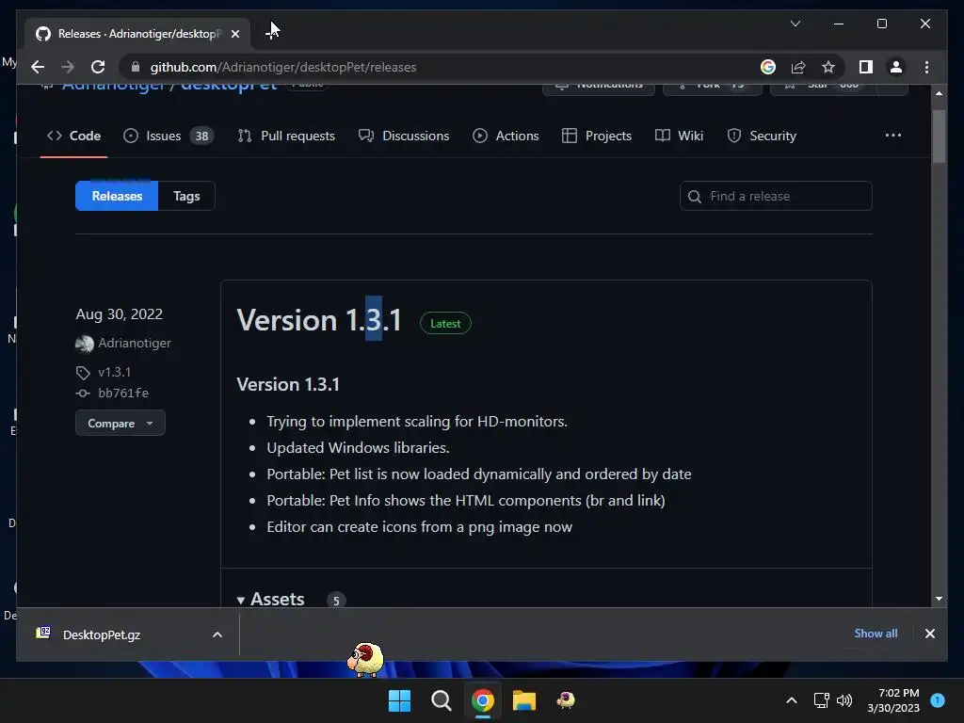
Task: Click the sheep desktop pet sprite
Action: click(365, 660)
